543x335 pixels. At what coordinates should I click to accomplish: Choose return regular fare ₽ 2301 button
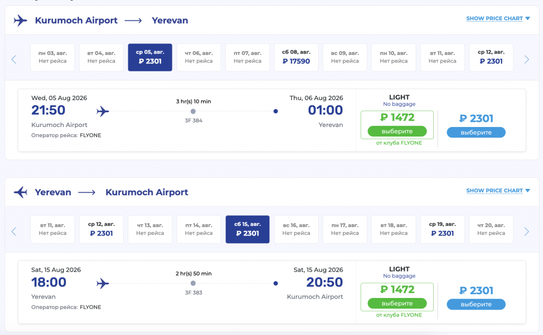476,304
